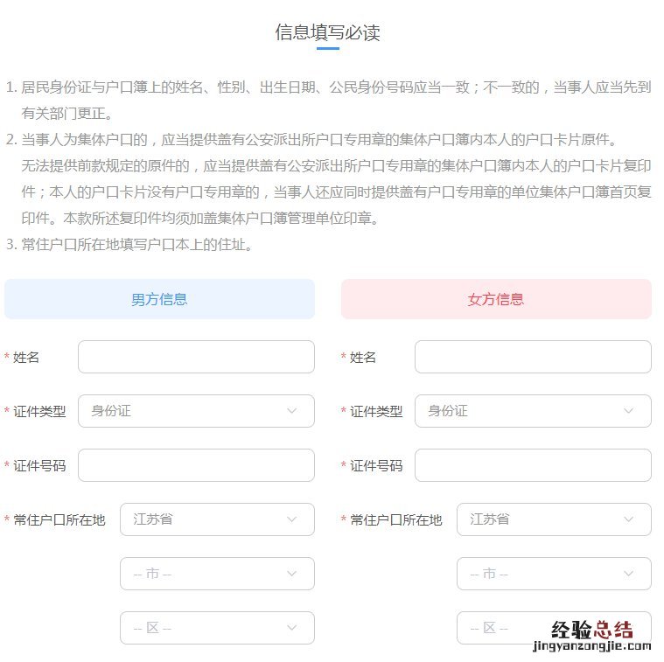Open female ID type dropdown showing 身份证
The image size is (664, 662).
coord(533,411)
